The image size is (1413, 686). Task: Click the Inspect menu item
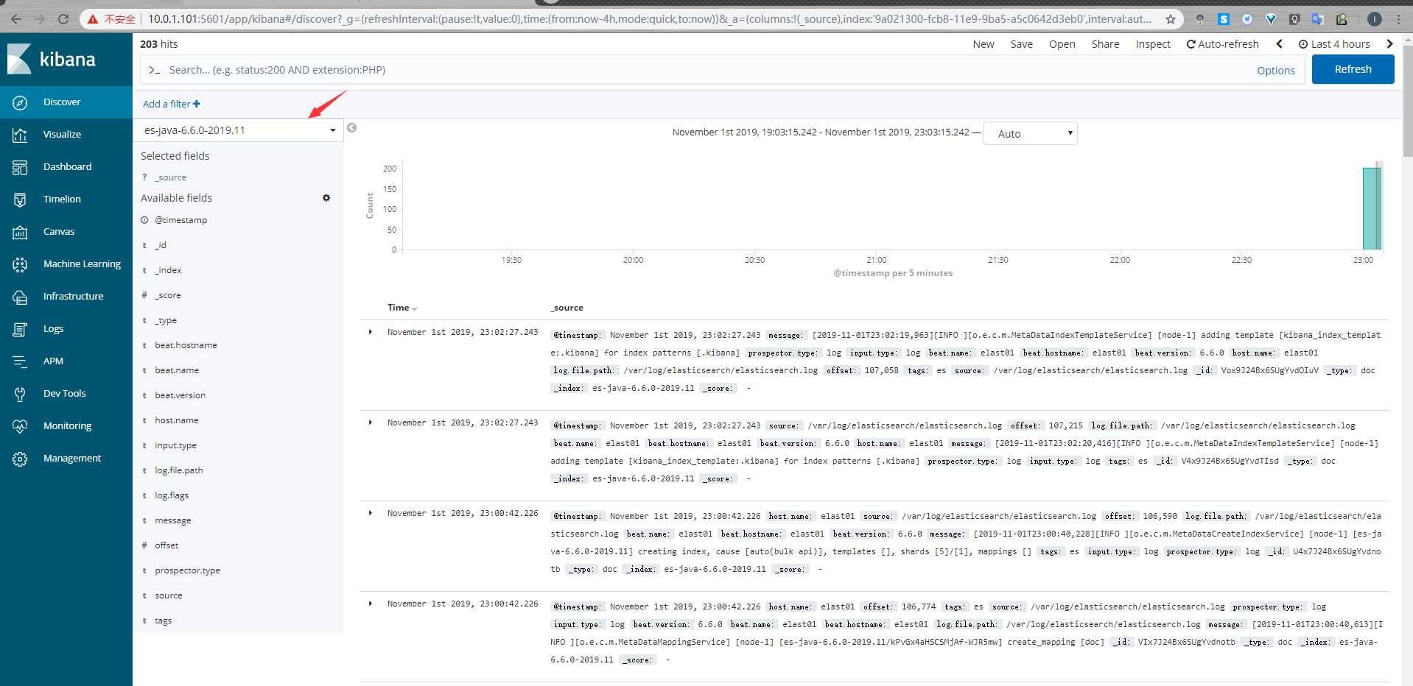click(1153, 44)
